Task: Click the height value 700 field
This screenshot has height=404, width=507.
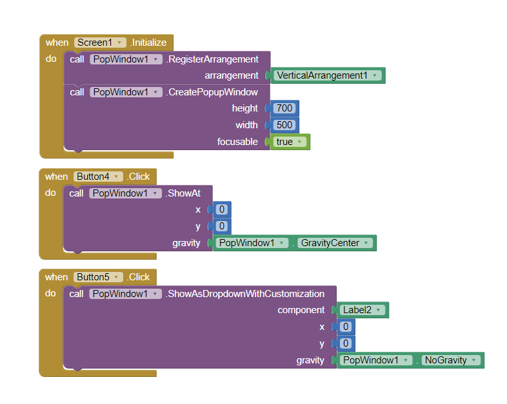Action: coord(284,108)
